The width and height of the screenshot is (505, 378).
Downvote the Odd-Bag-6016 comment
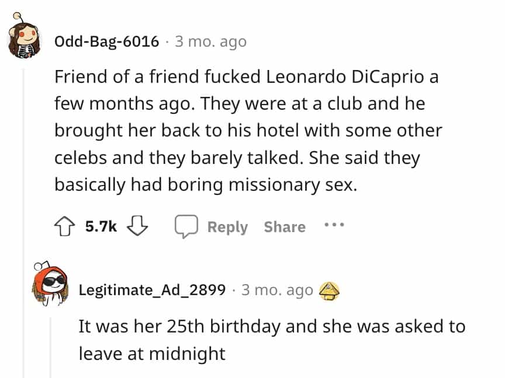(x=135, y=226)
